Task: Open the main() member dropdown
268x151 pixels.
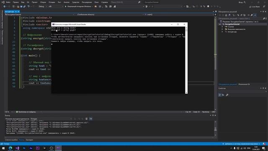Action: [179, 15]
